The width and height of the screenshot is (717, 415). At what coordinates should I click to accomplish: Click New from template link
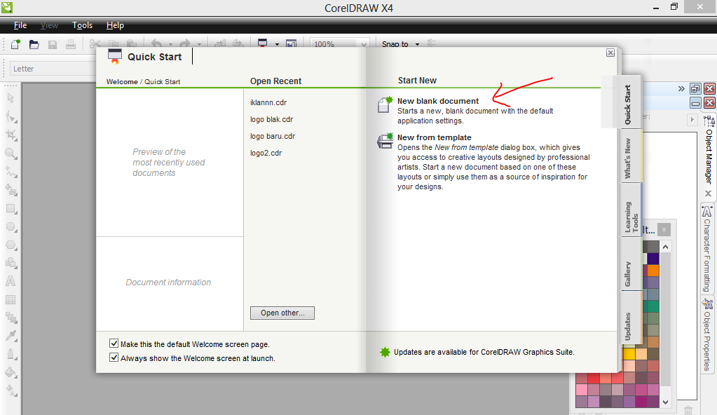434,137
